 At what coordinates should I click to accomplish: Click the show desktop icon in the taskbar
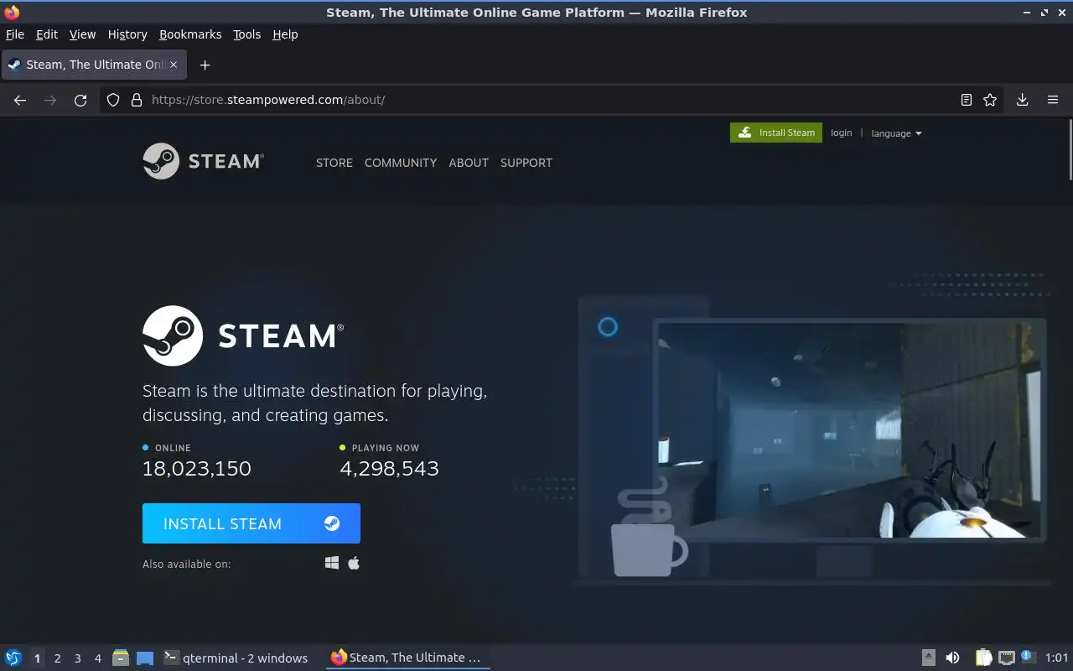145,658
